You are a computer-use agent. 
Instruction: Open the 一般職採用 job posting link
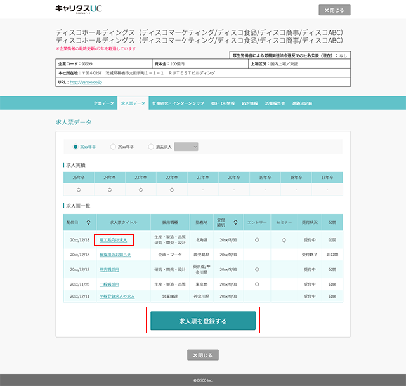tap(109, 284)
